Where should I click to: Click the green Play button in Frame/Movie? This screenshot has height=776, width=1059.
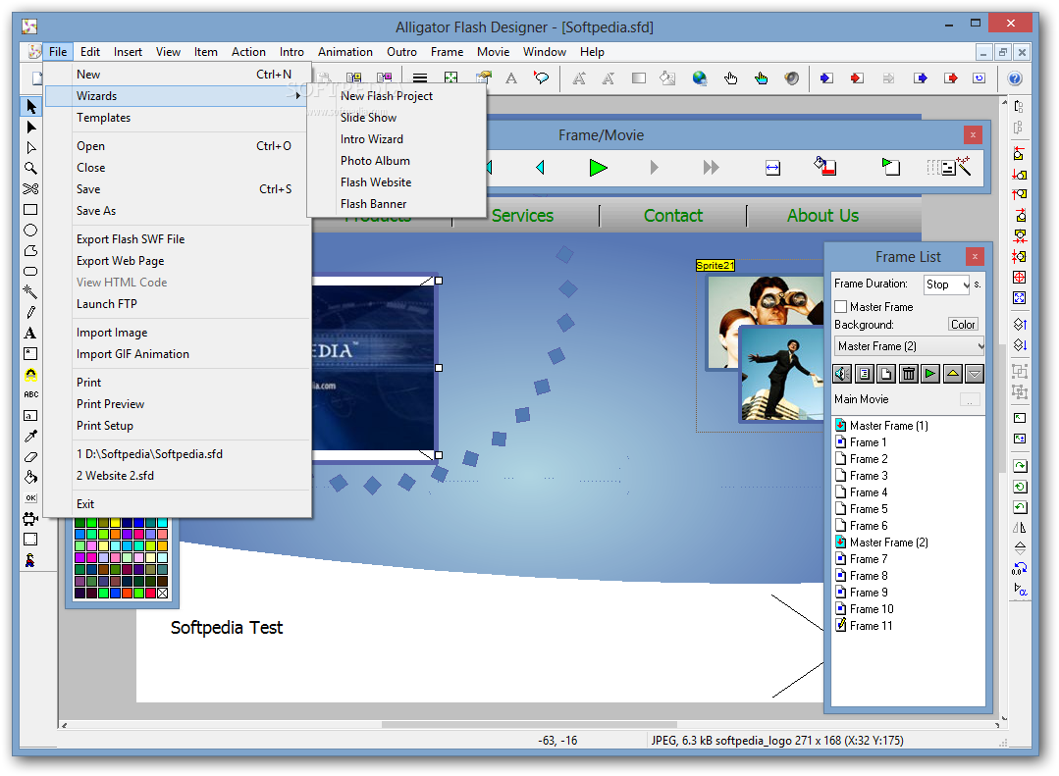coord(598,168)
